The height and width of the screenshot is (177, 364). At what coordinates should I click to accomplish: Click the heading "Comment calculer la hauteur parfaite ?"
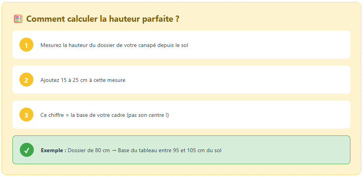point(103,19)
